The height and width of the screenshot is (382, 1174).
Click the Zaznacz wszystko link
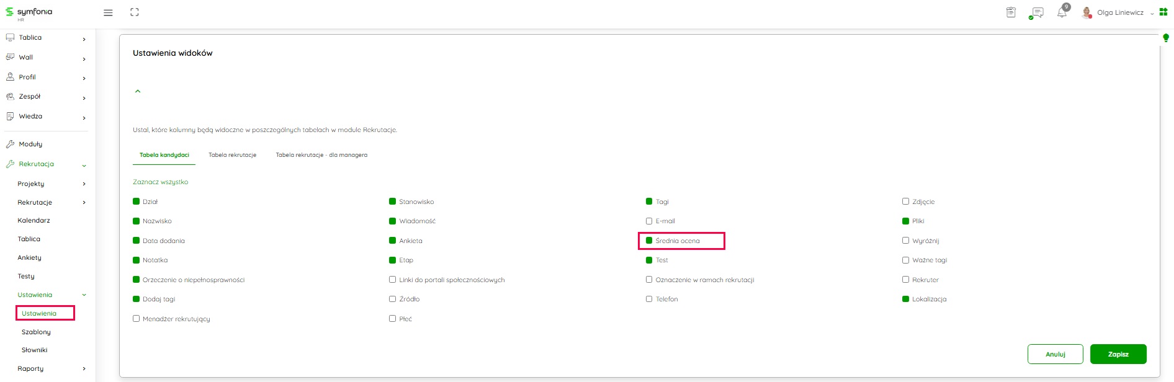pos(160,182)
